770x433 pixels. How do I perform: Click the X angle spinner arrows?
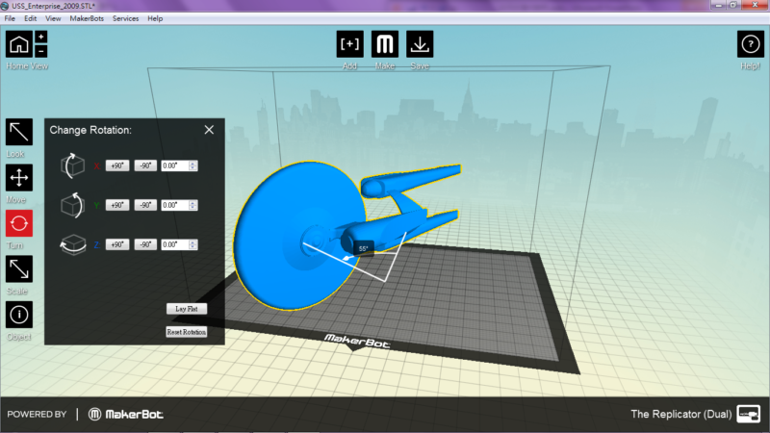pyautogui.click(x=193, y=166)
